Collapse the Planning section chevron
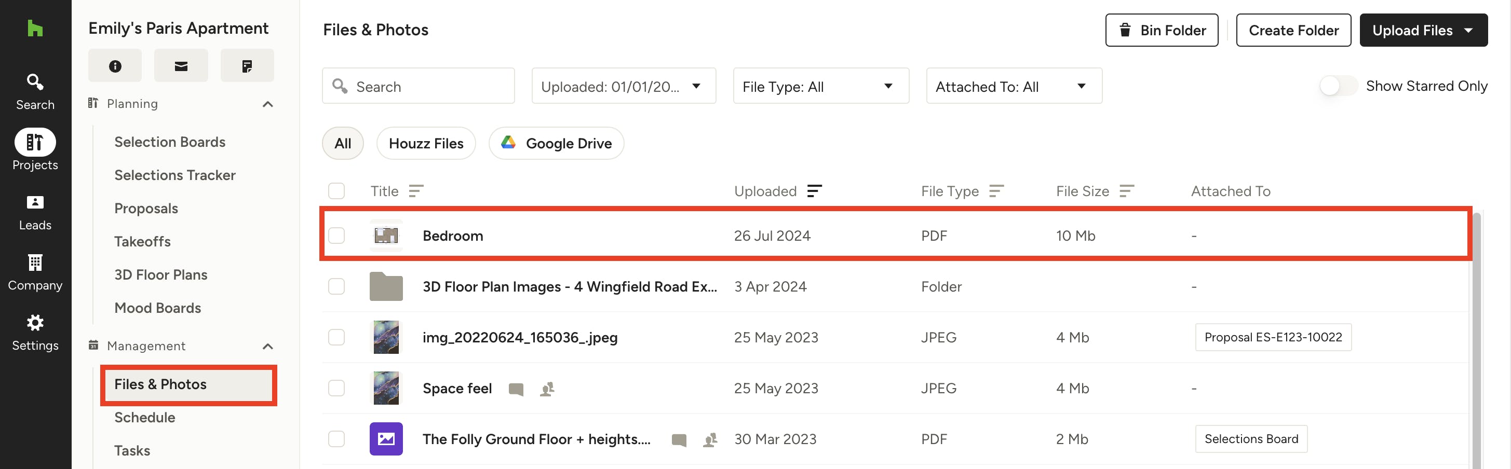The width and height of the screenshot is (1511, 469). [267, 104]
